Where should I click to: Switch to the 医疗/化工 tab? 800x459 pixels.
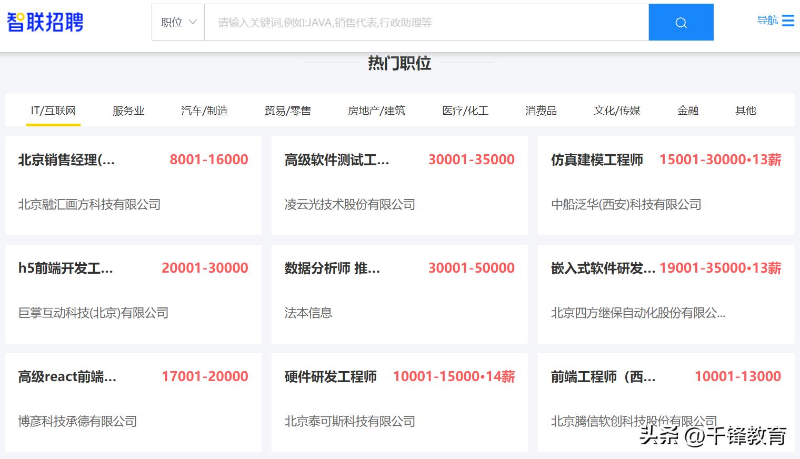click(x=465, y=111)
